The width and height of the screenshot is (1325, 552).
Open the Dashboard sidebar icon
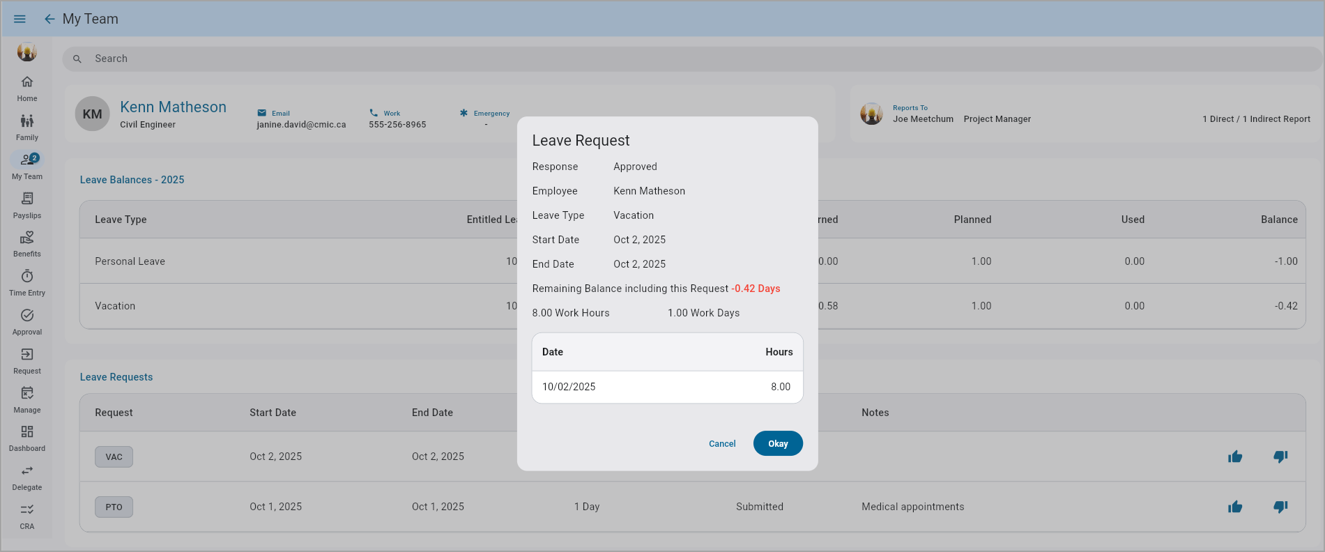click(27, 438)
